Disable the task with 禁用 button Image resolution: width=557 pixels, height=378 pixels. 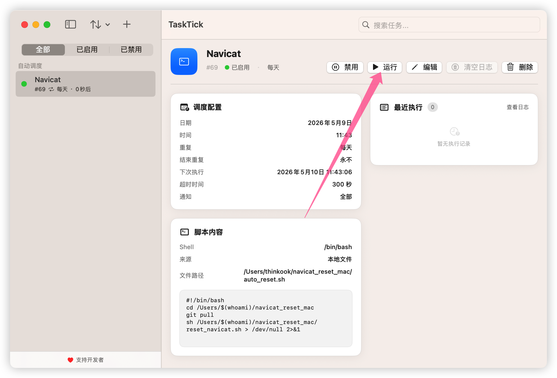(345, 67)
